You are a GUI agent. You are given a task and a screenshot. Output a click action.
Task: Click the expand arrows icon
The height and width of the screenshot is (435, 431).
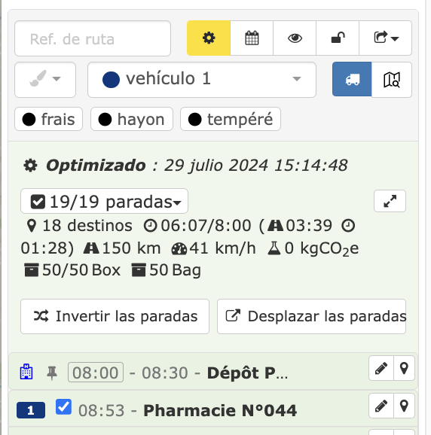(390, 201)
